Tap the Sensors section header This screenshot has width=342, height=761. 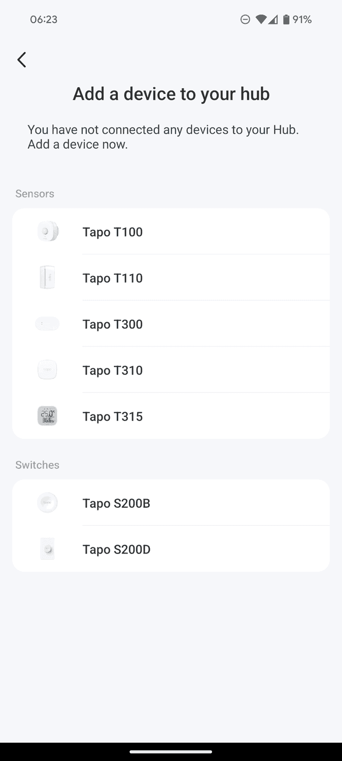(35, 194)
